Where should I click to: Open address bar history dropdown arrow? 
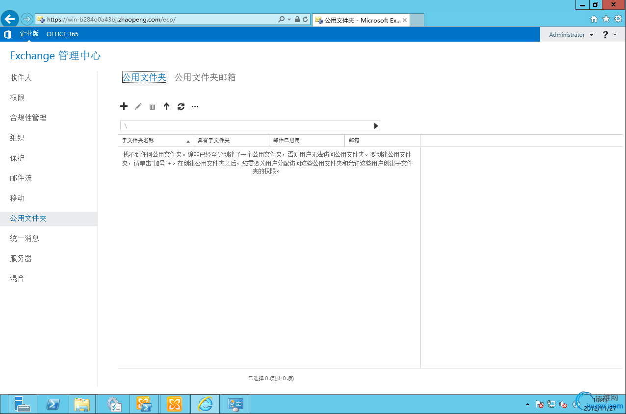[x=289, y=20]
